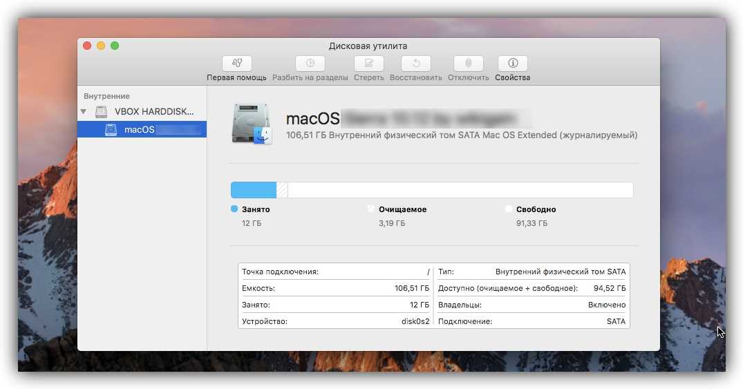Image resolution: width=743 pixels, height=389 pixels.
Task: Click the striped purgeable space bar segment
Action: click(x=282, y=190)
